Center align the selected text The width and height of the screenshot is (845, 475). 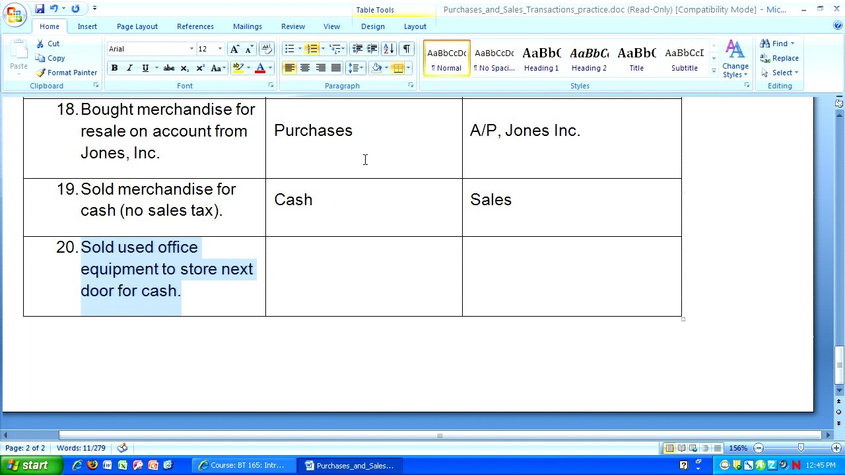[305, 68]
